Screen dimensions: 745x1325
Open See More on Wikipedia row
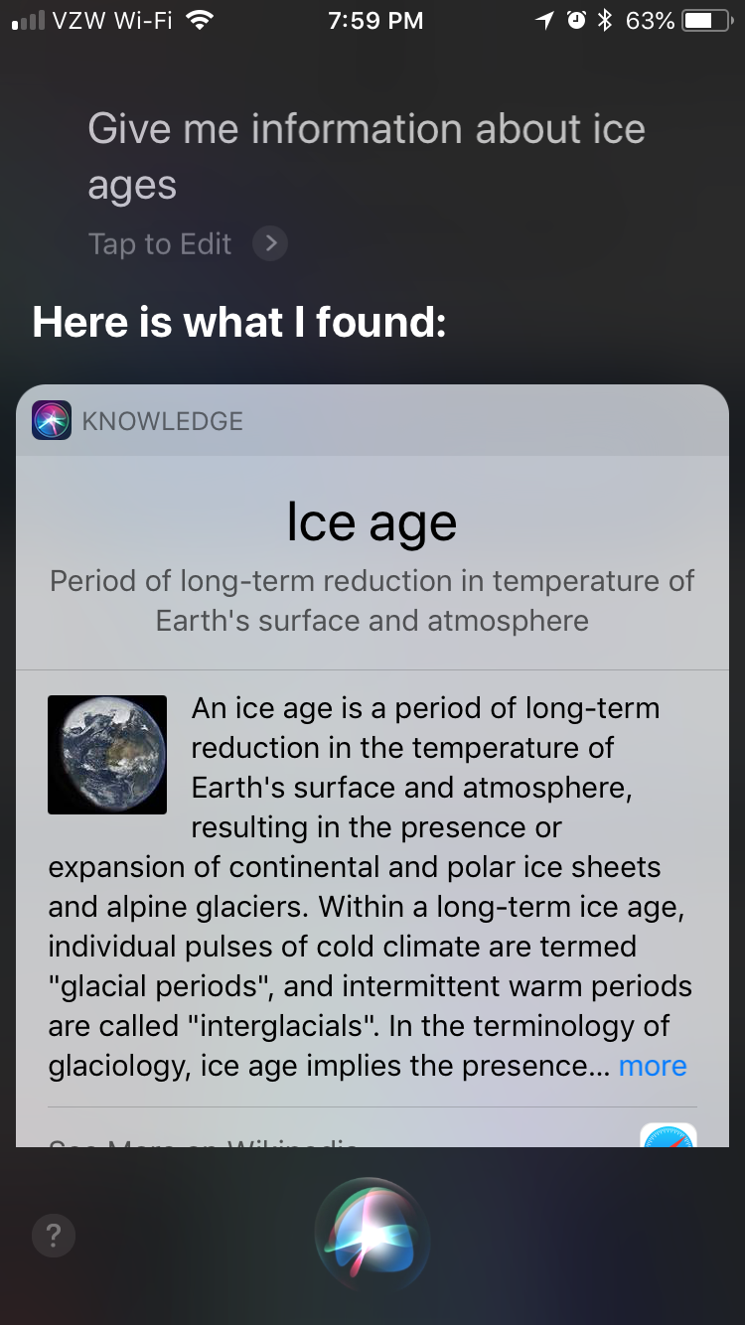point(372,1134)
